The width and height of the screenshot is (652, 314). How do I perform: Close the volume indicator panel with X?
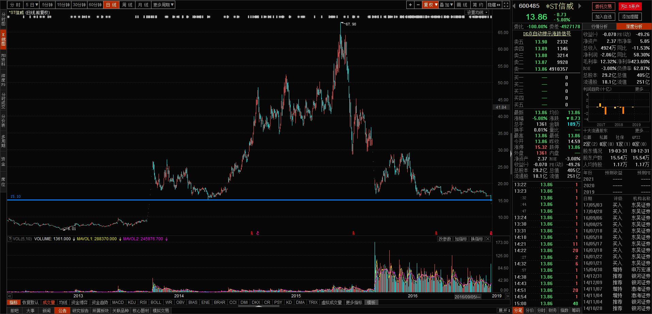point(488,239)
